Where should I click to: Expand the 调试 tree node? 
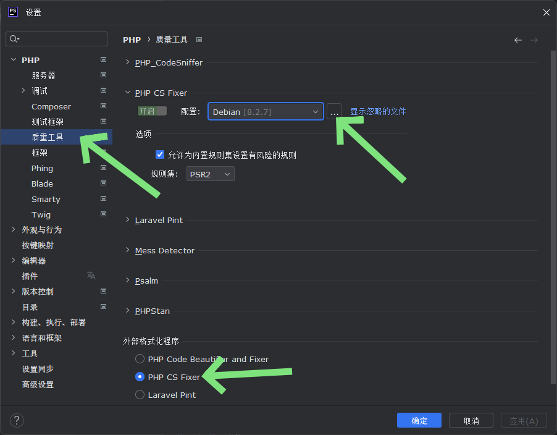(x=23, y=90)
